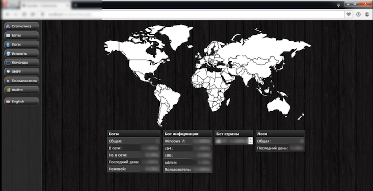Viewport: 373px width, 191px height.
Task: Click the Боты sidebar icon
Action: pos(7,35)
